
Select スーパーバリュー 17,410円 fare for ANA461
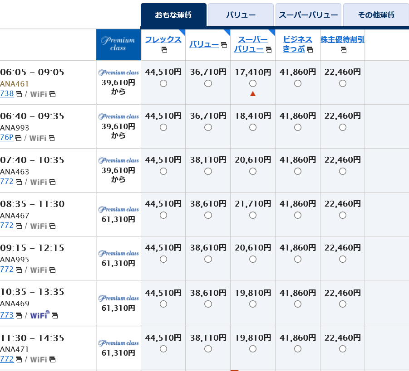(253, 83)
